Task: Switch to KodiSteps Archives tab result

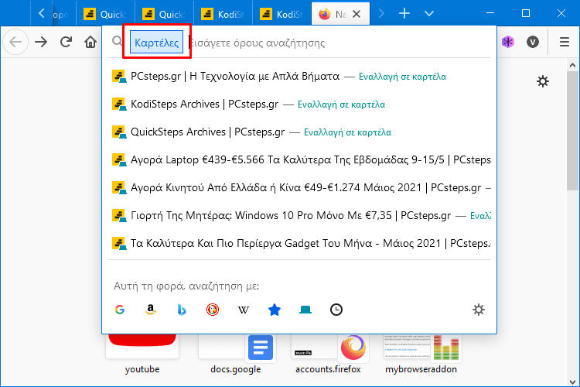Action: (x=301, y=104)
